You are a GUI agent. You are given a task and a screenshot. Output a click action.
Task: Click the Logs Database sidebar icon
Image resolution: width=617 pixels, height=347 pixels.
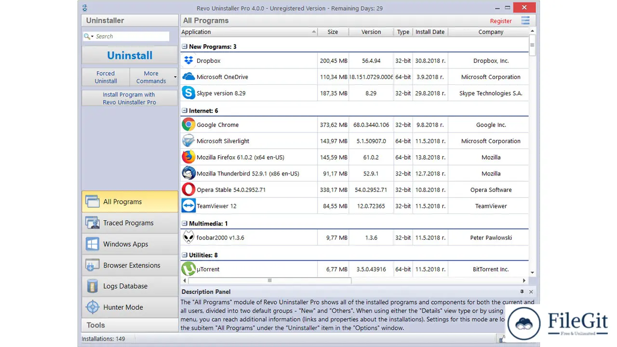click(x=93, y=286)
